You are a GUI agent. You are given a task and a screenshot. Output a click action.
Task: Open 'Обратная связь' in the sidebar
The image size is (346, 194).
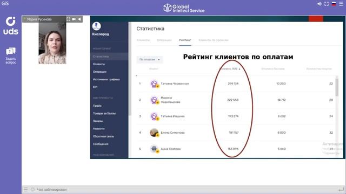(103, 136)
